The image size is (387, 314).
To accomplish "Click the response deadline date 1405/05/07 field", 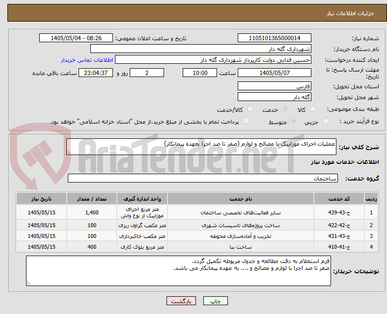I will pyautogui.click(x=274, y=73).
